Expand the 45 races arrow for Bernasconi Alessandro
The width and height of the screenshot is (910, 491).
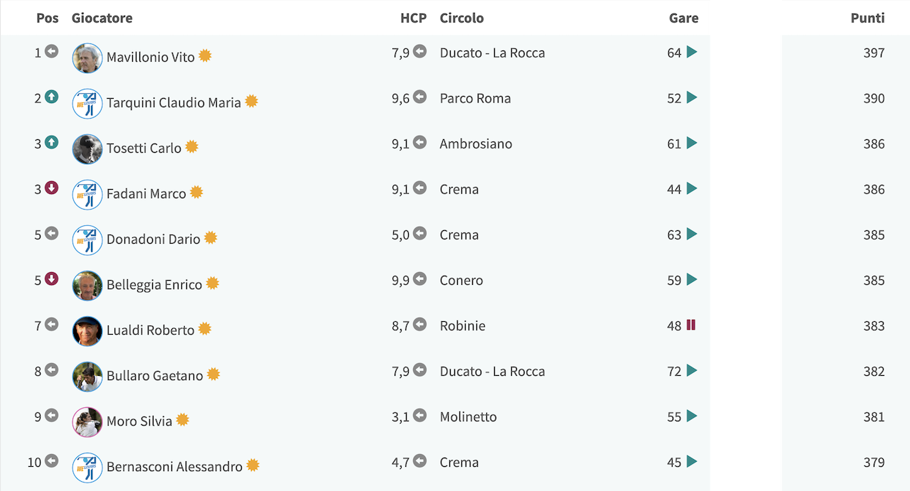click(692, 461)
